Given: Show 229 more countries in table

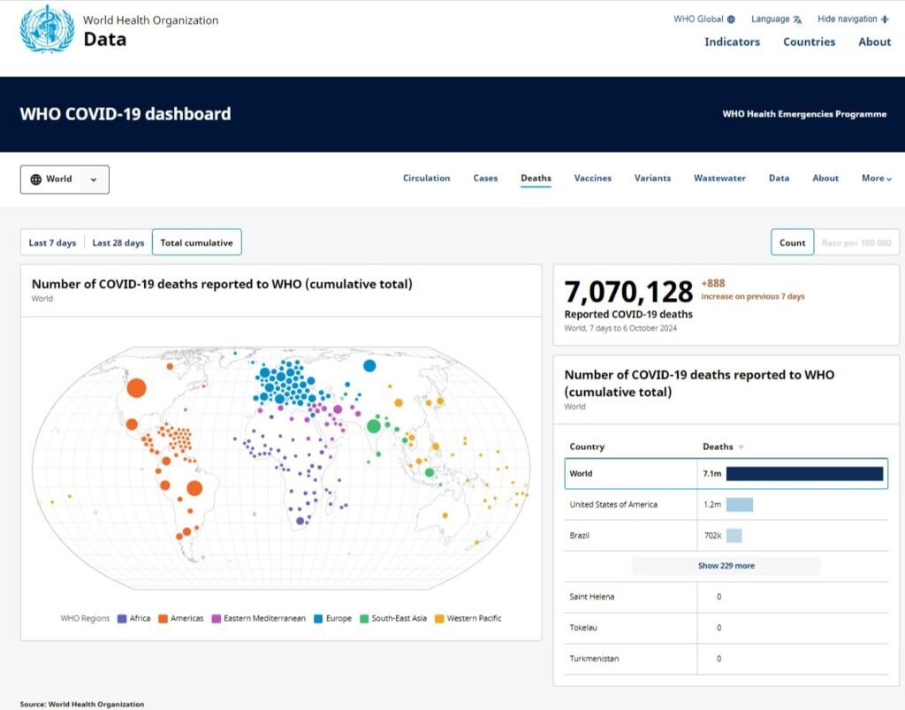Looking at the screenshot, I should click(726, 566).
